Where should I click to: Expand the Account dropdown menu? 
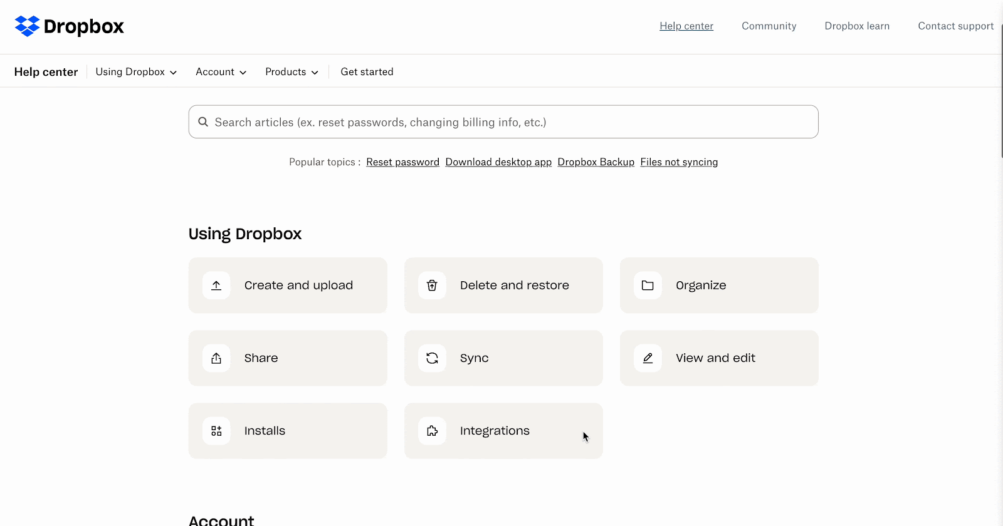[x=221, y=72]
